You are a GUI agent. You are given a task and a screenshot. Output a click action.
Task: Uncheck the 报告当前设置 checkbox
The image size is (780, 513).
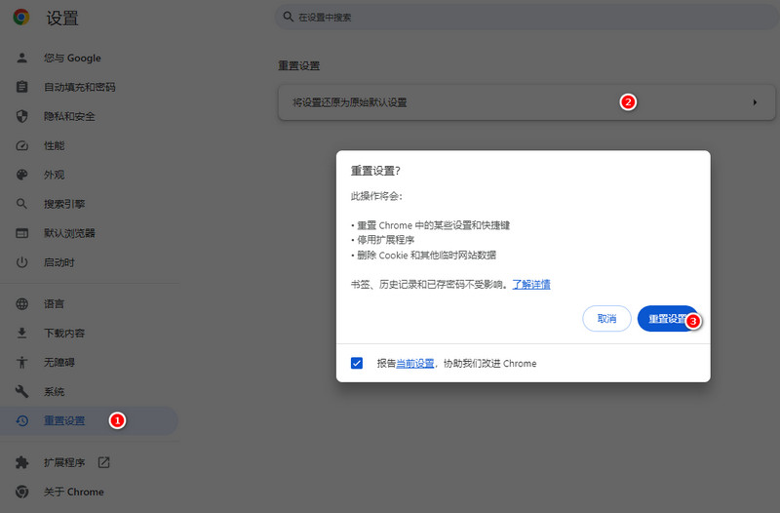click(x=357, y=363)
